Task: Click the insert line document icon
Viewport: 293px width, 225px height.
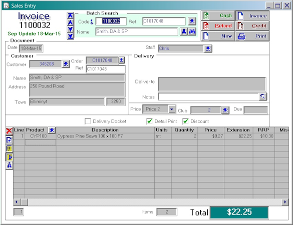Action: pos(9,140)
